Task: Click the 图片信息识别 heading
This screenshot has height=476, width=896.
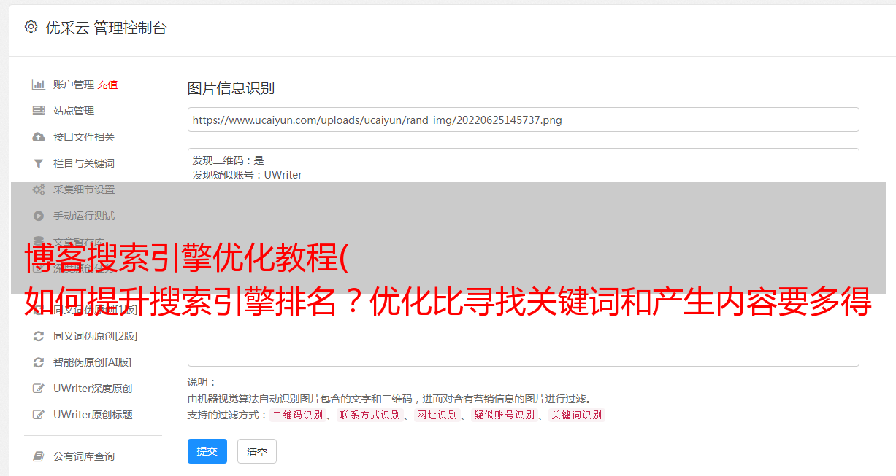Action: (x=231, y=88)
